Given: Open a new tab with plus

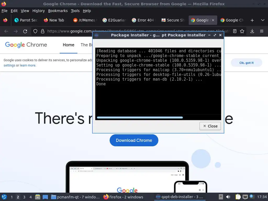Looking at the screenshot, I should coord(252,20).
